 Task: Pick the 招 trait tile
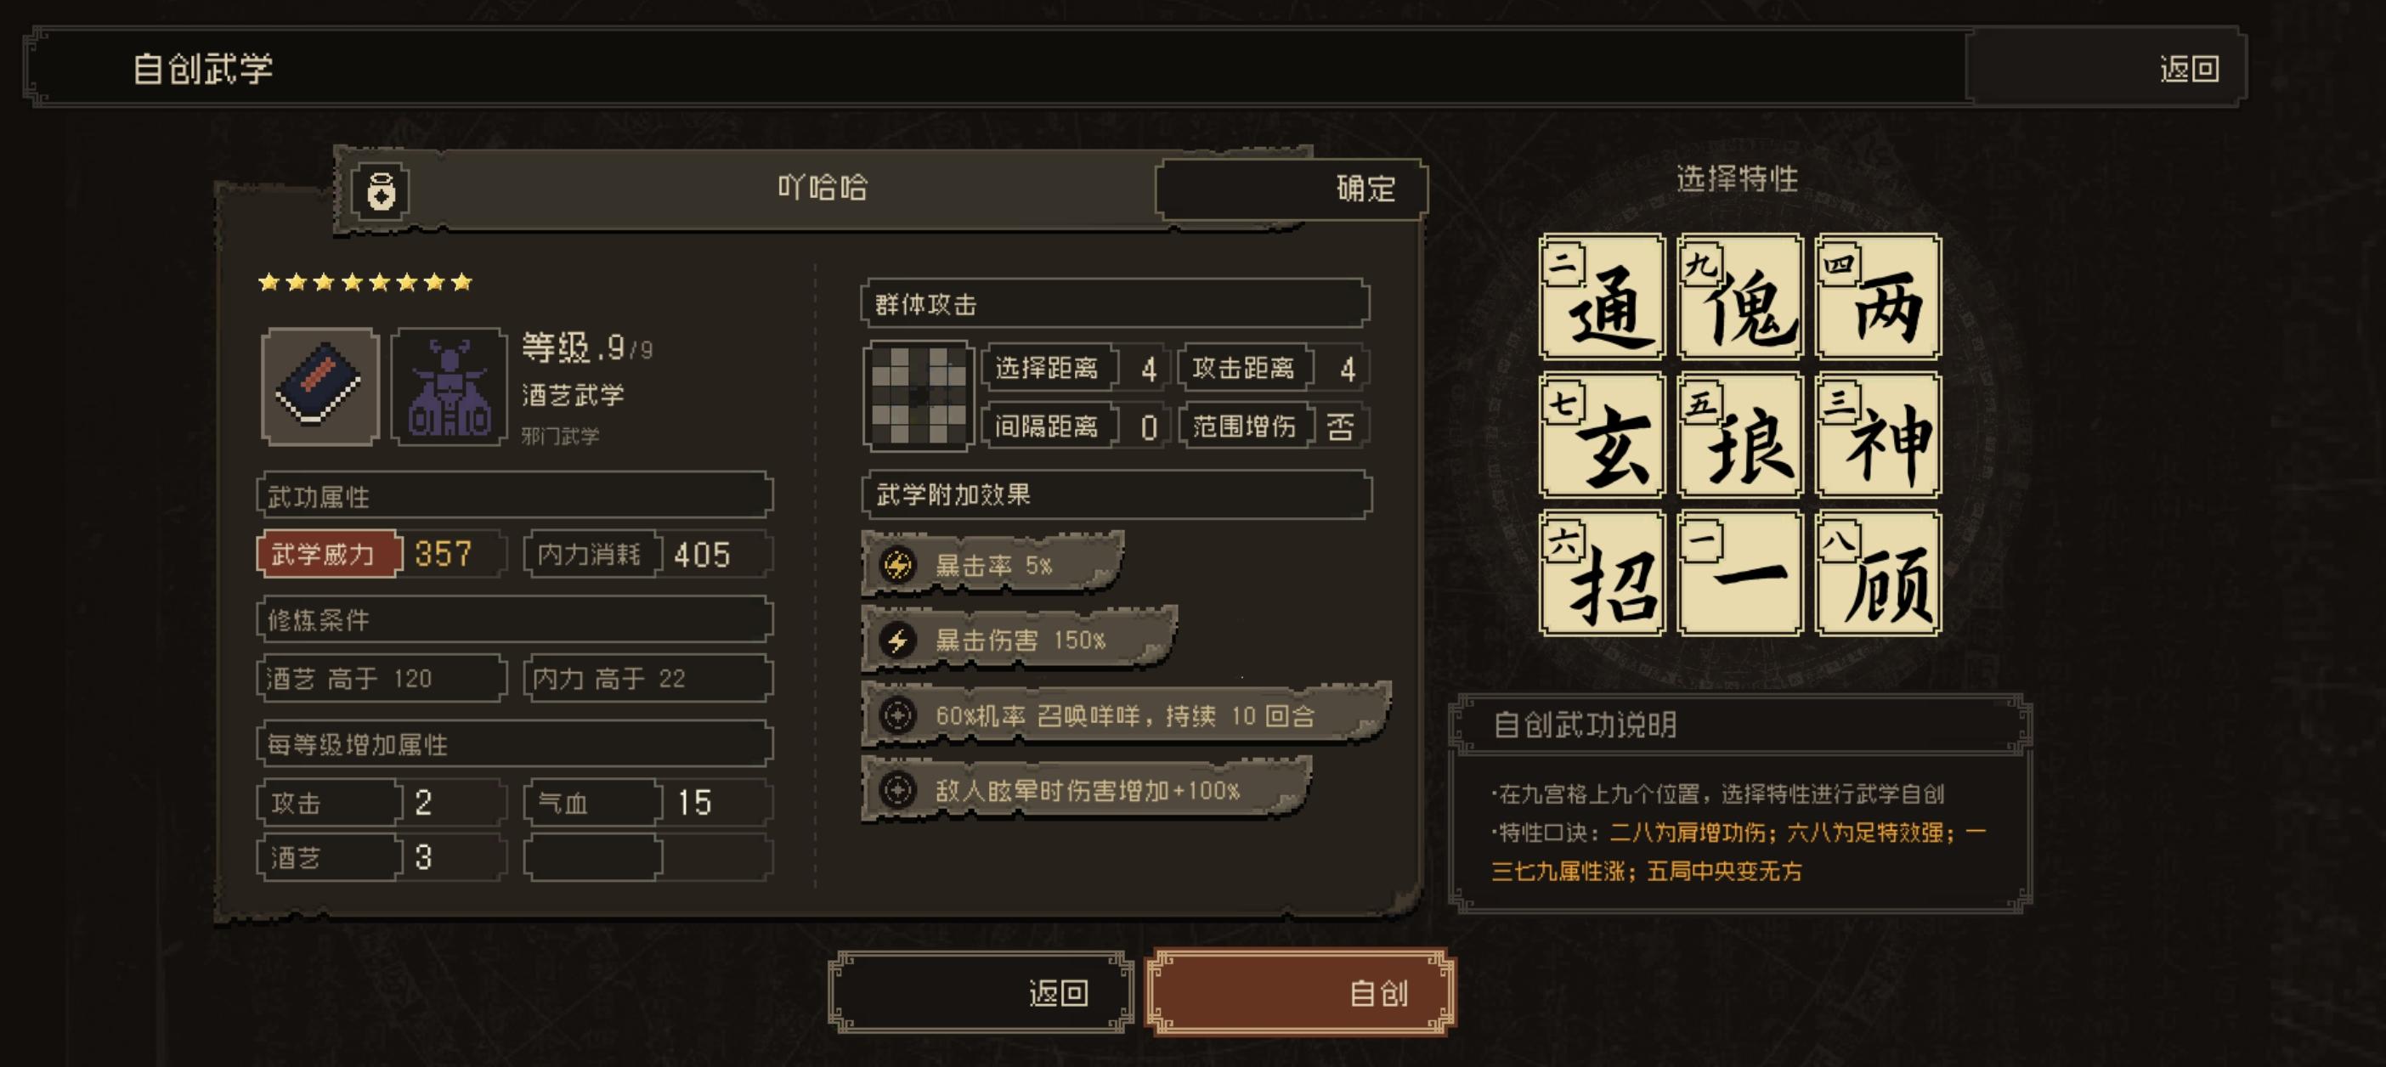[x=1602, y=573]
